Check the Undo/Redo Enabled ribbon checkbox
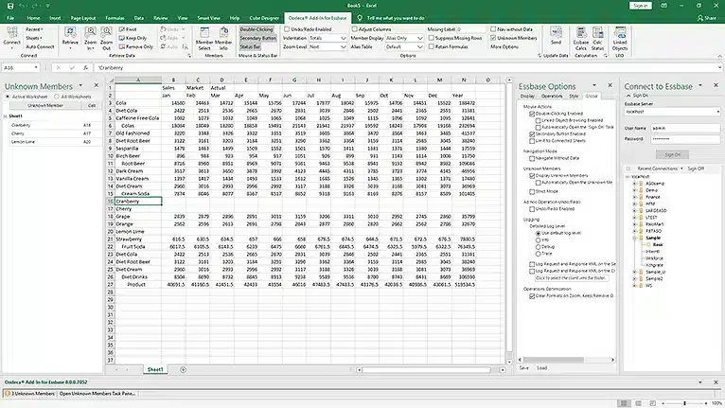Screen dimensions: 725x408 pos(287,29)
